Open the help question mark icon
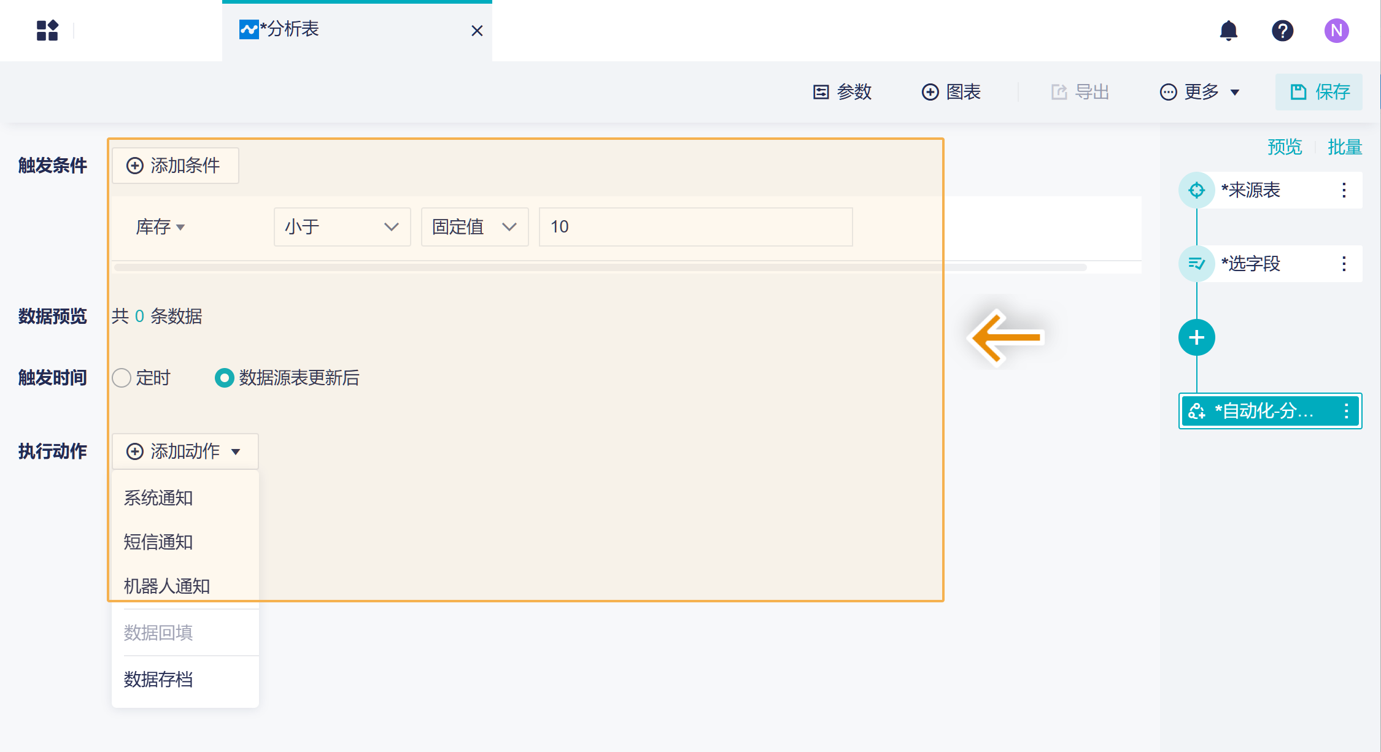 [x=1282, y=30]
